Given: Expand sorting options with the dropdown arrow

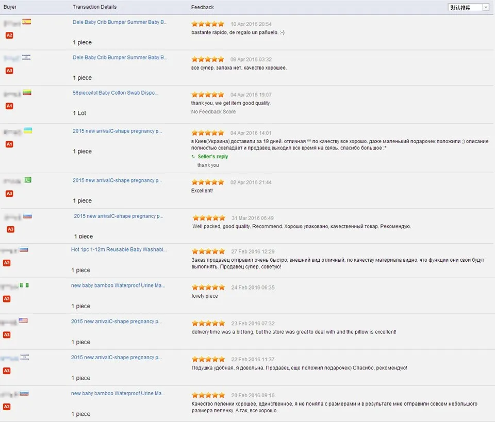Looking at the screenshot, I should pyautogui.click(x=486, y=7).
